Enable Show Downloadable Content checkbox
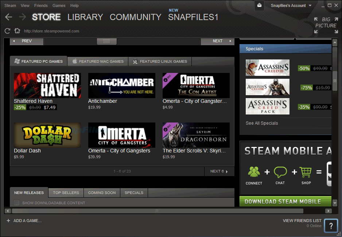The height and width of the screenshot is (237, 342). pos(17,203)
